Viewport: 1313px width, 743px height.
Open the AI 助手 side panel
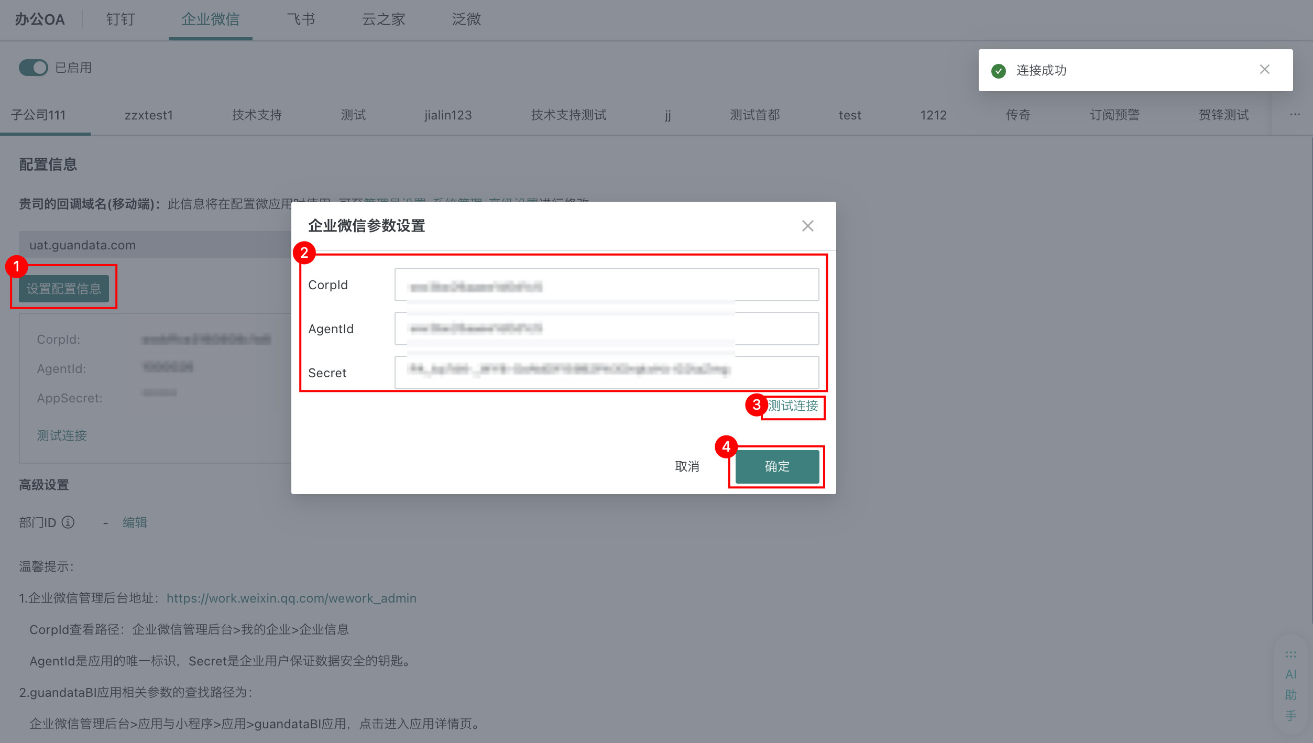(x=1290, y=694)
